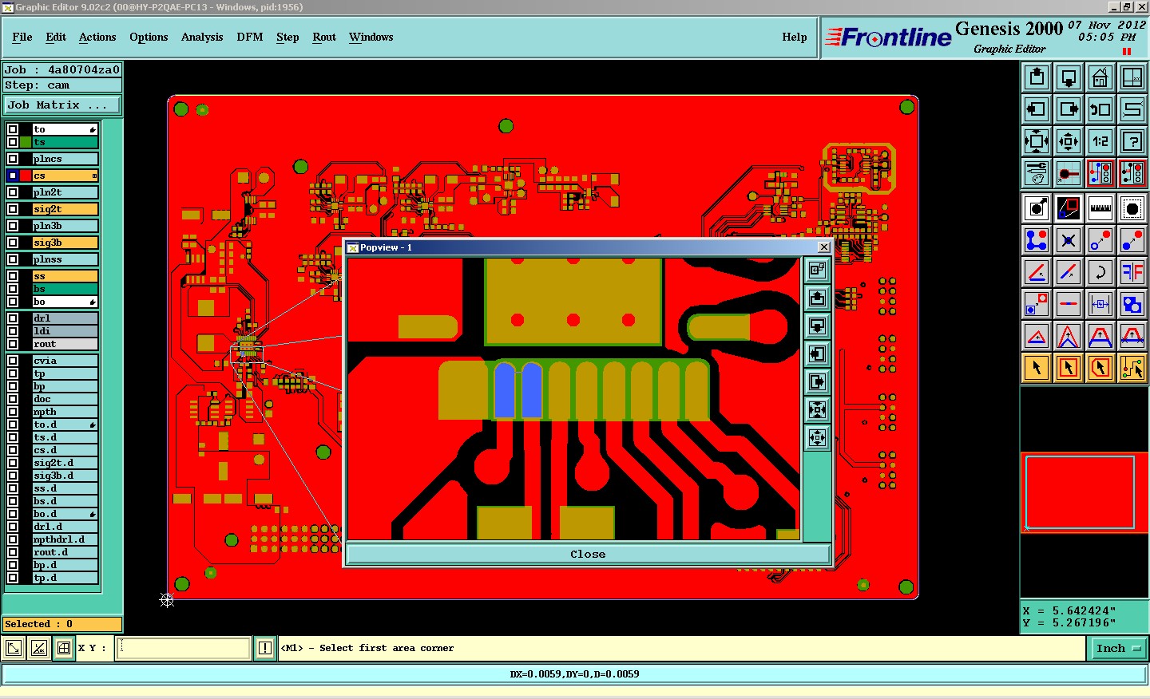Image resolution: width=1150 pixels, height=699 pixels.
Task: Click the Windows menu item
Action: [371, 37]
